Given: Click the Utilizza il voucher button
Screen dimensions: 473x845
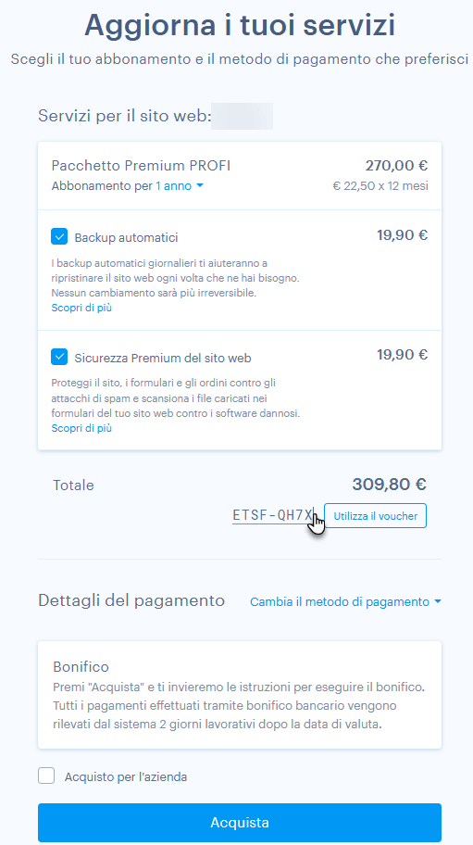Looking at the screenshot, I should pyautogui.click(x=375, y=516).
